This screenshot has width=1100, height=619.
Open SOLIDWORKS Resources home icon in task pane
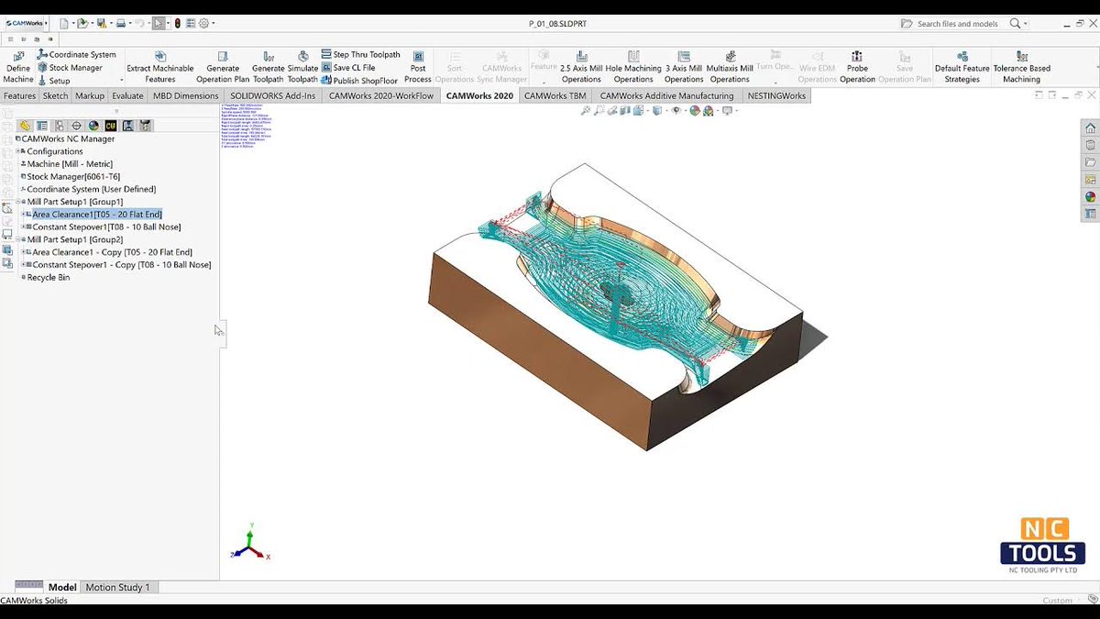click(1090, 127)
